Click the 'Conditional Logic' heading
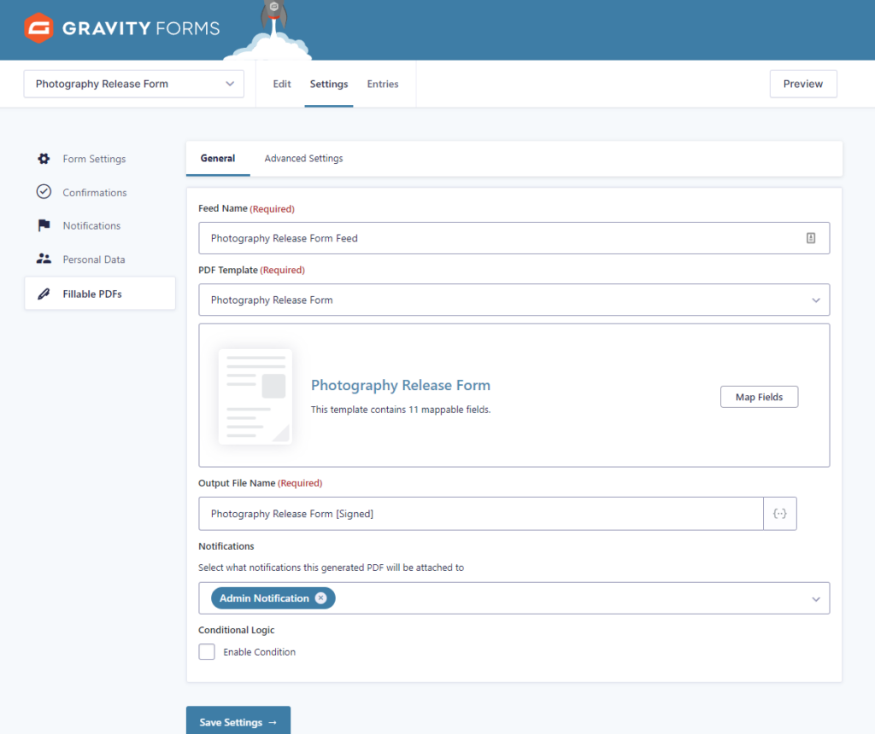Image resolution: width=875 pixels, height=734 pixels. click(237, 630)
